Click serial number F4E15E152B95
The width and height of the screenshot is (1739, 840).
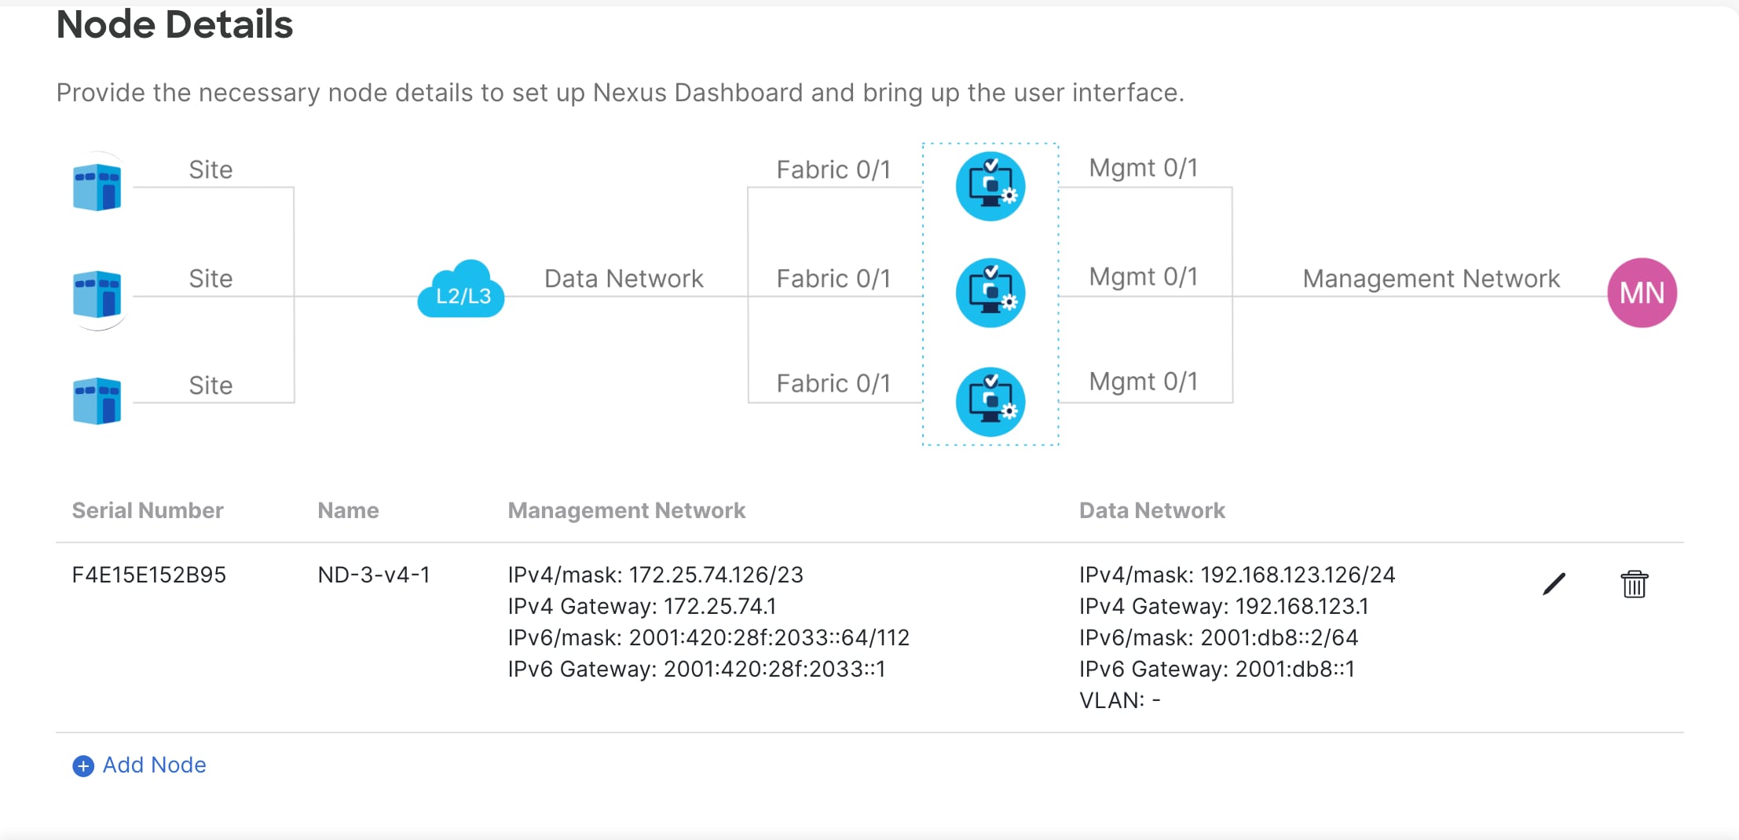[x=149, y=575]
